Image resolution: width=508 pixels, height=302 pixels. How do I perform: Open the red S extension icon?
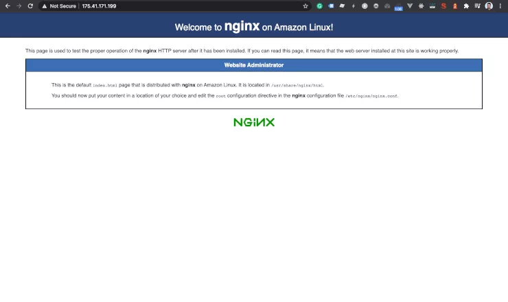coord(443,5)
